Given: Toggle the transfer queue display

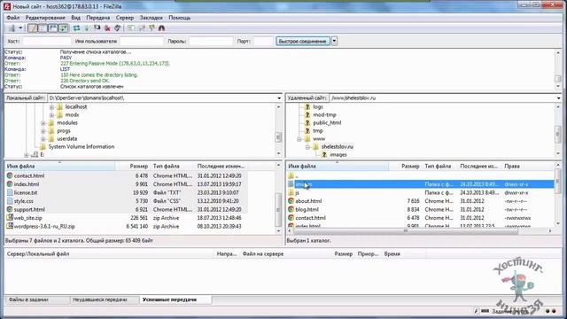Looking at the screenshot, I should click(x=63, y=28).
